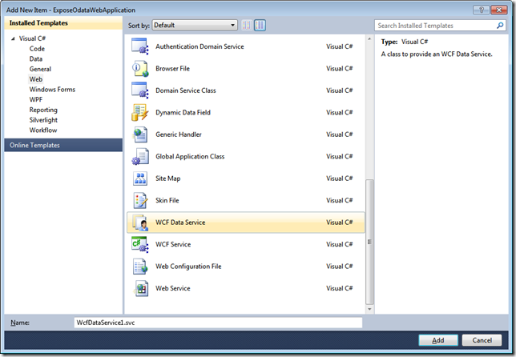Click Visual C# label in Web Service row
516x357 pixels.
click(x=339, y=288)
